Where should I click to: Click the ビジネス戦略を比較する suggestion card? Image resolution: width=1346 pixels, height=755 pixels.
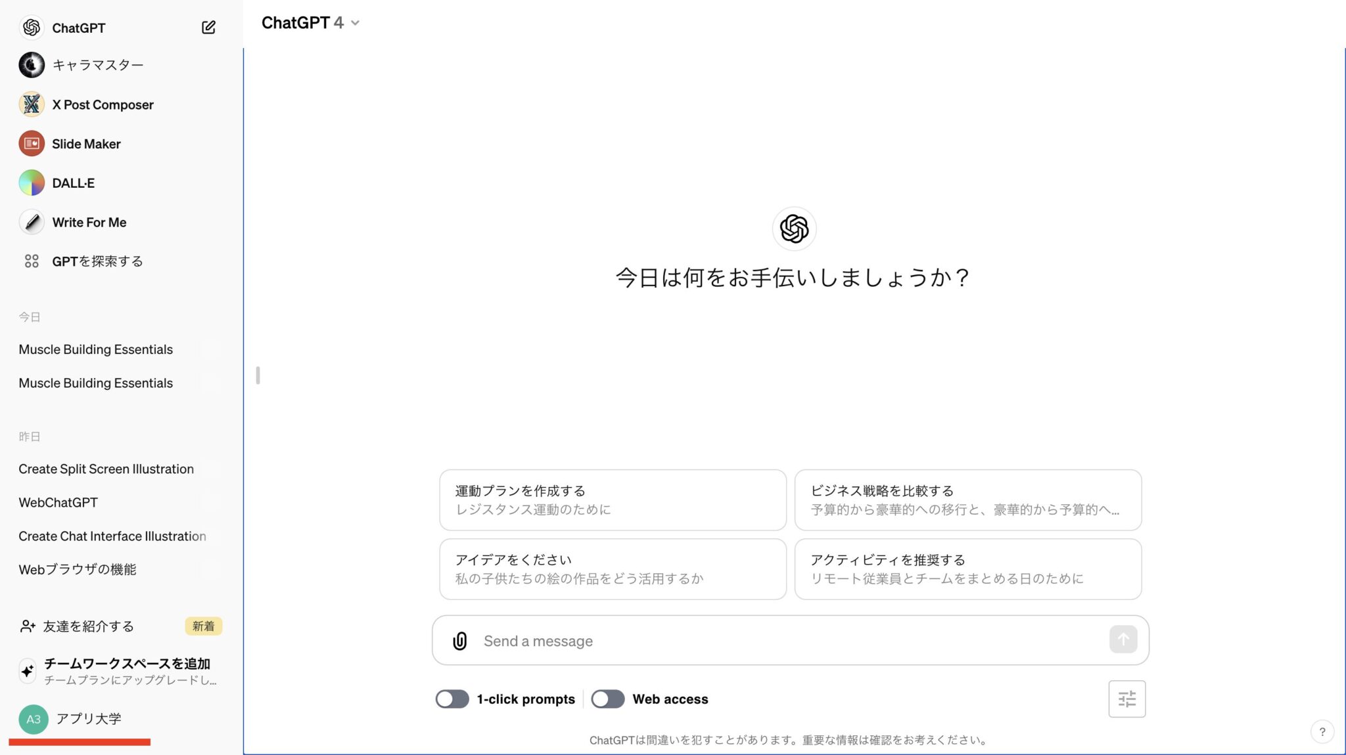967,500
